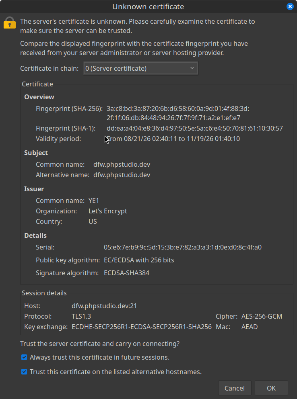Click the Details section heading

point(35,235)
